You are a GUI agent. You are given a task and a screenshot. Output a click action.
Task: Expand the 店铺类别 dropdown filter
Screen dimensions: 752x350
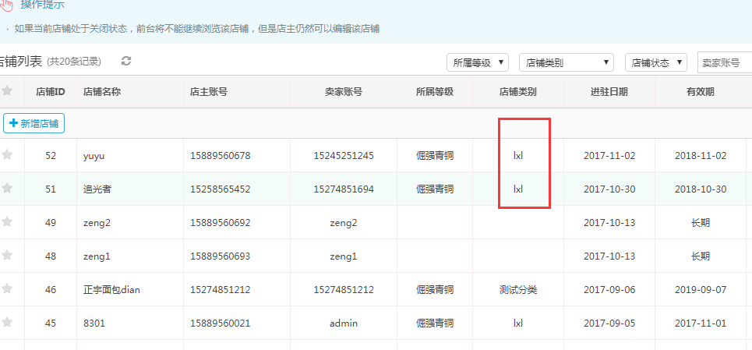(567, 62)
